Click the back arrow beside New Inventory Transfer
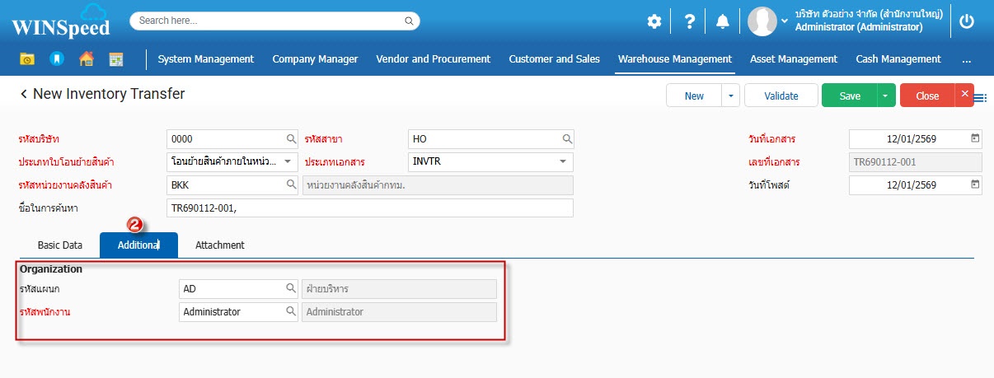This screenshot has height=378, width=994. point(24,95)
